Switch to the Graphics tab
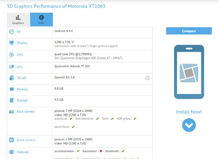Viewport: 218px width, 159px height. point(18,20)
